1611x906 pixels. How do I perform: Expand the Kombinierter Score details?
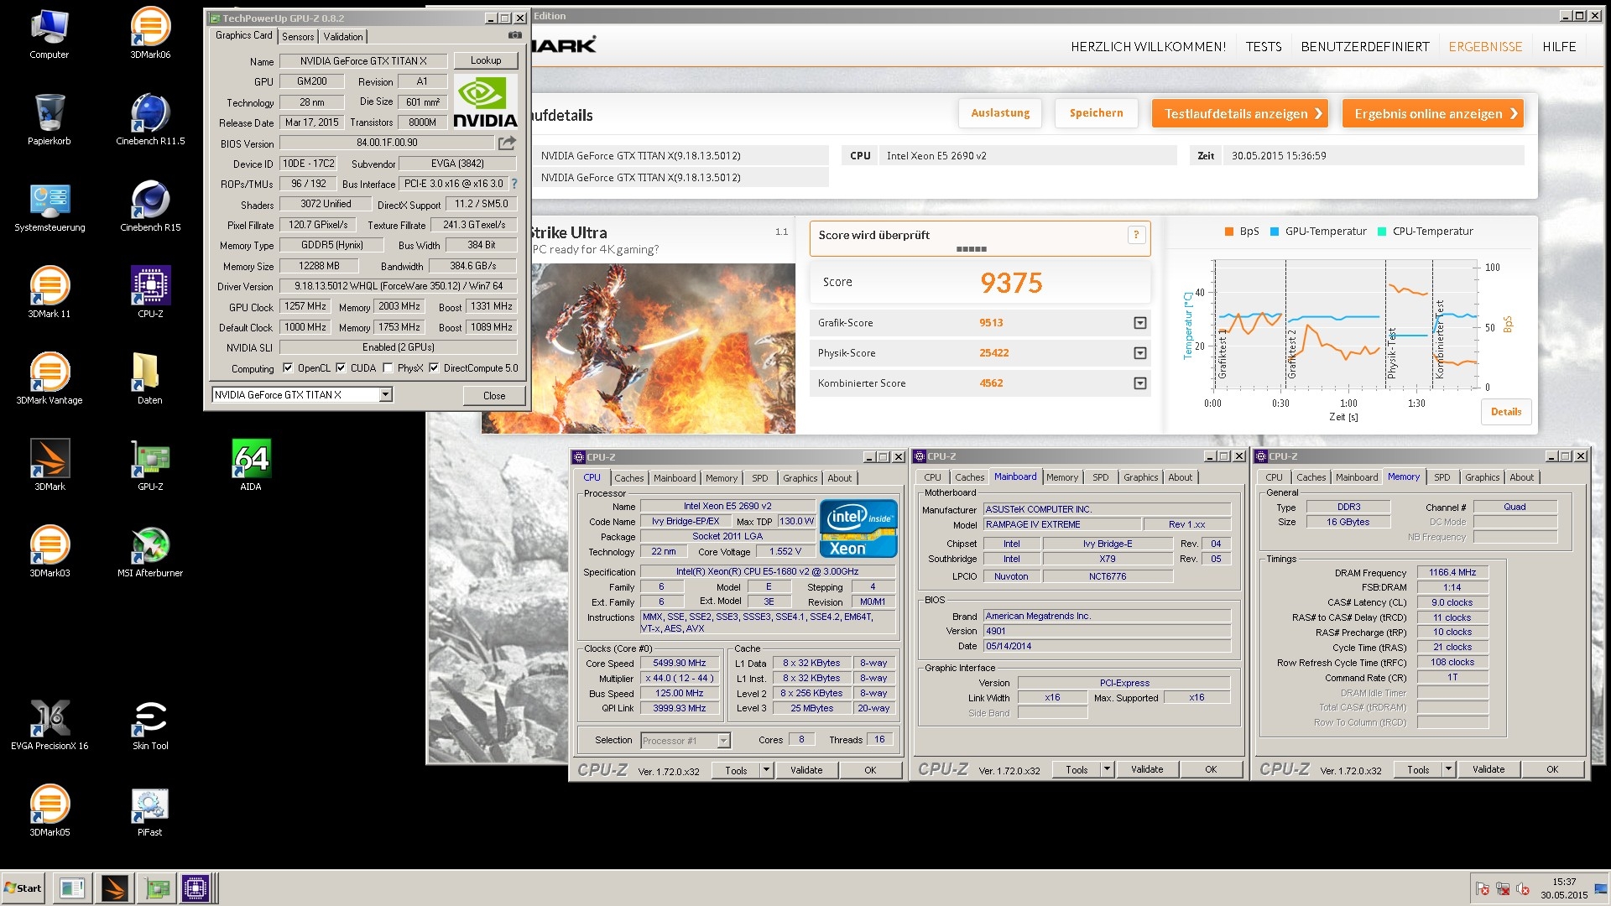pyautogui.click(x=1139, y=383)
